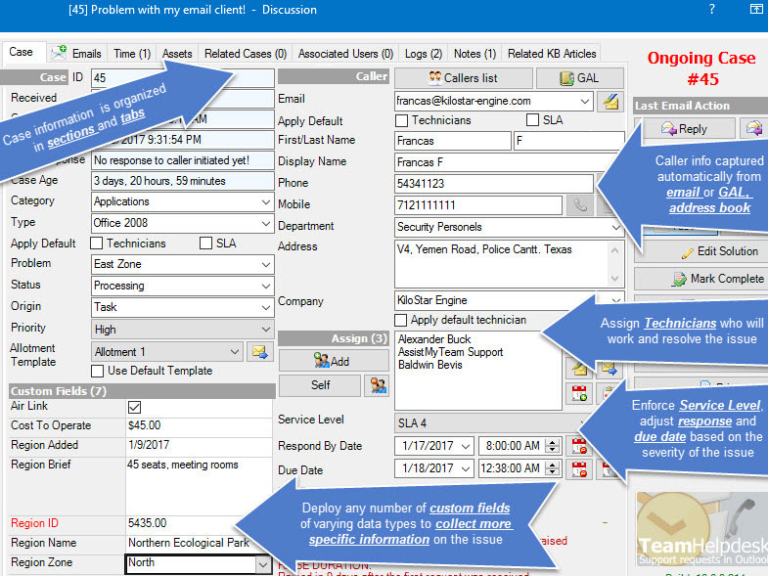Toggle the Air Link checkbox

(x=135, y=407)
